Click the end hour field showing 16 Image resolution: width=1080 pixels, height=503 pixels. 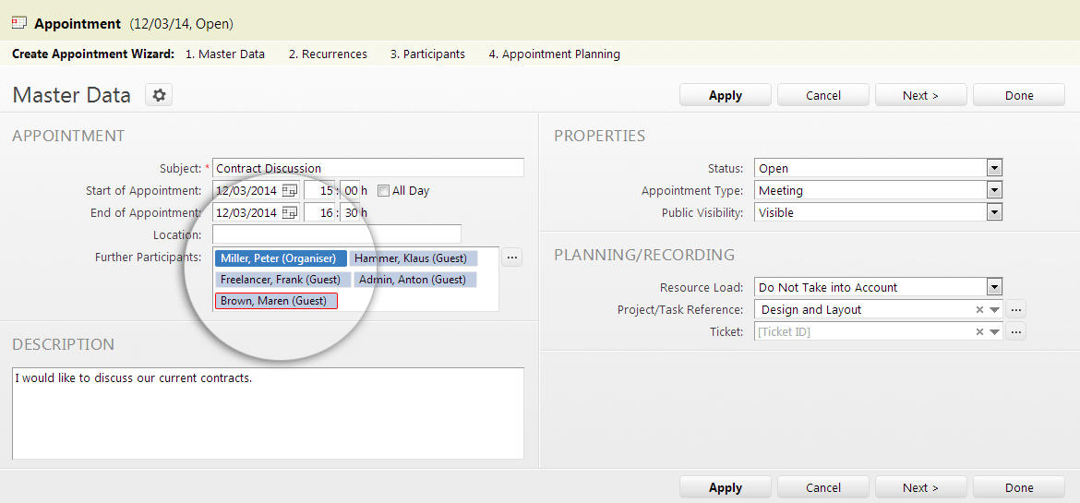(319, 212)
